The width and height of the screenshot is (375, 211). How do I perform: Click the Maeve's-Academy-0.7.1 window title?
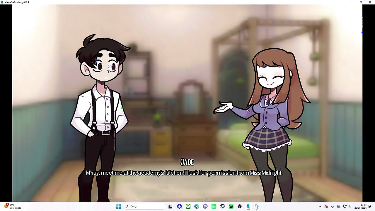(x=17, y=2)
